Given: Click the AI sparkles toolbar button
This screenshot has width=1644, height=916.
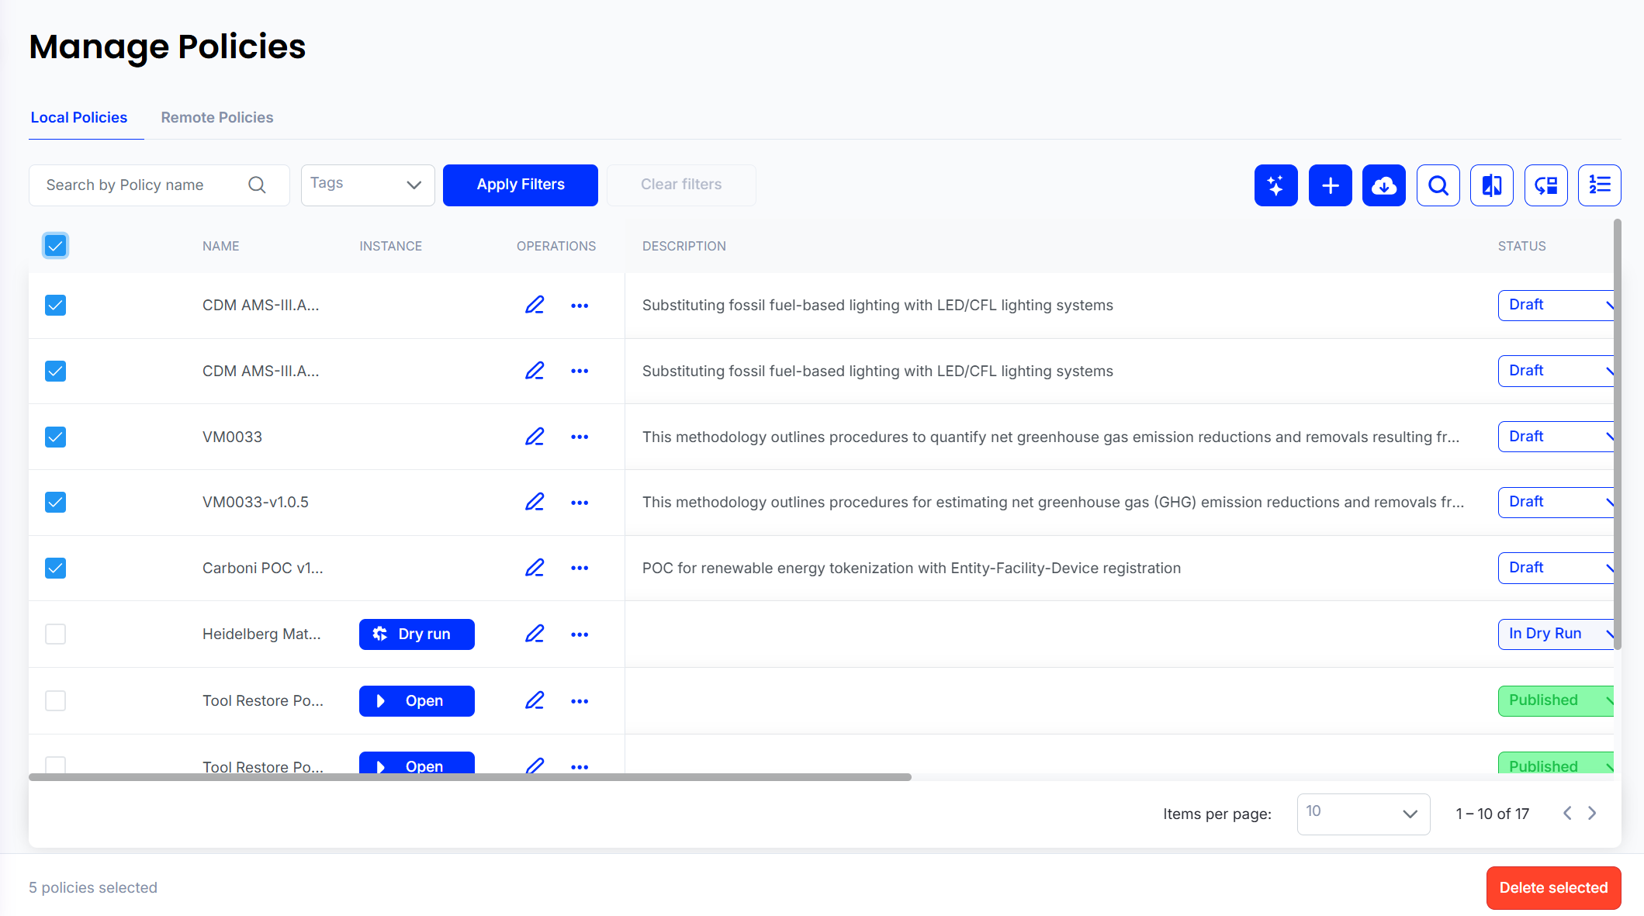Looking at the screenshot, I should point(1275,185).
